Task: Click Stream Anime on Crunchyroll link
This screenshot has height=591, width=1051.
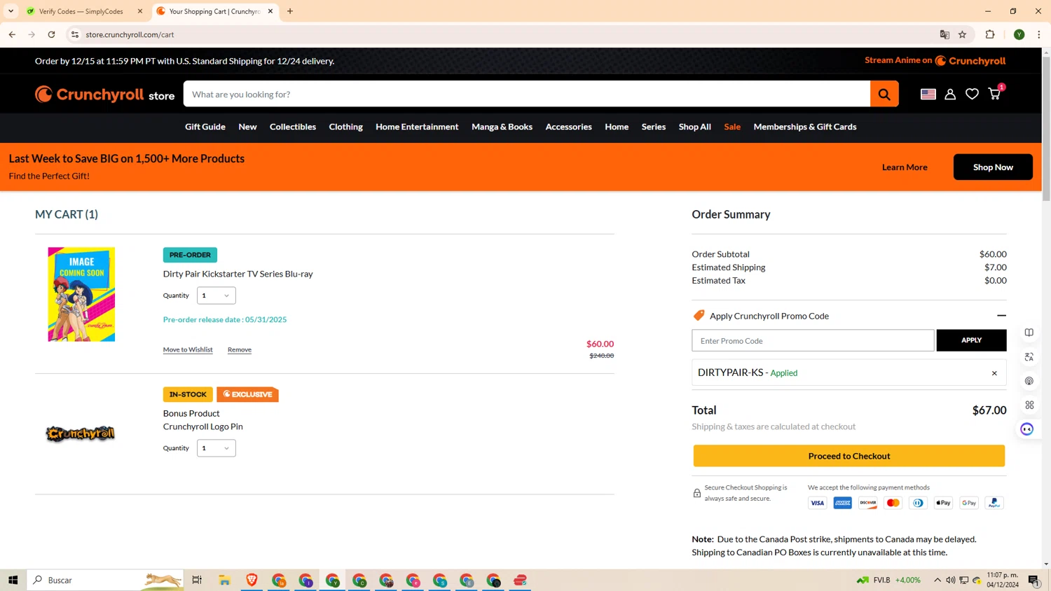Action: [935, 61]
